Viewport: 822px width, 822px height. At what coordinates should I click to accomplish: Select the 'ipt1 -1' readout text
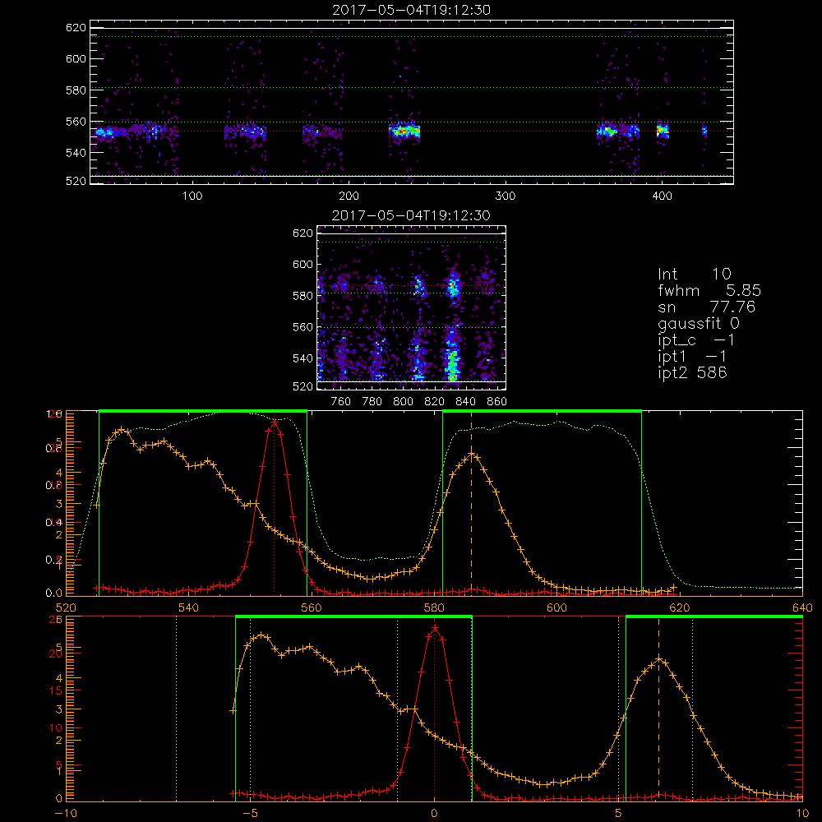point(692,357)
